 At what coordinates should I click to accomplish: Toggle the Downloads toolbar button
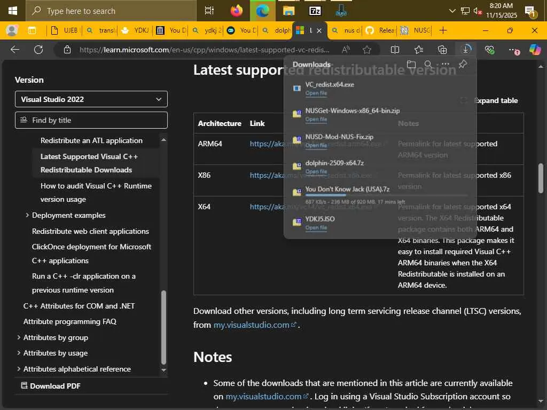click(x=466, y=50)
